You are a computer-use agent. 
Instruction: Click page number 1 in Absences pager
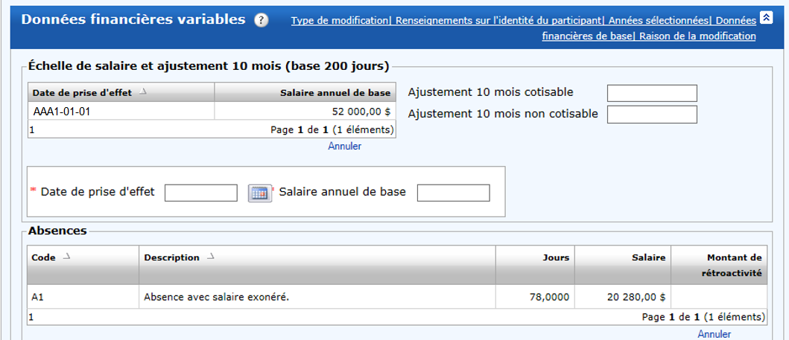[31, 318]
